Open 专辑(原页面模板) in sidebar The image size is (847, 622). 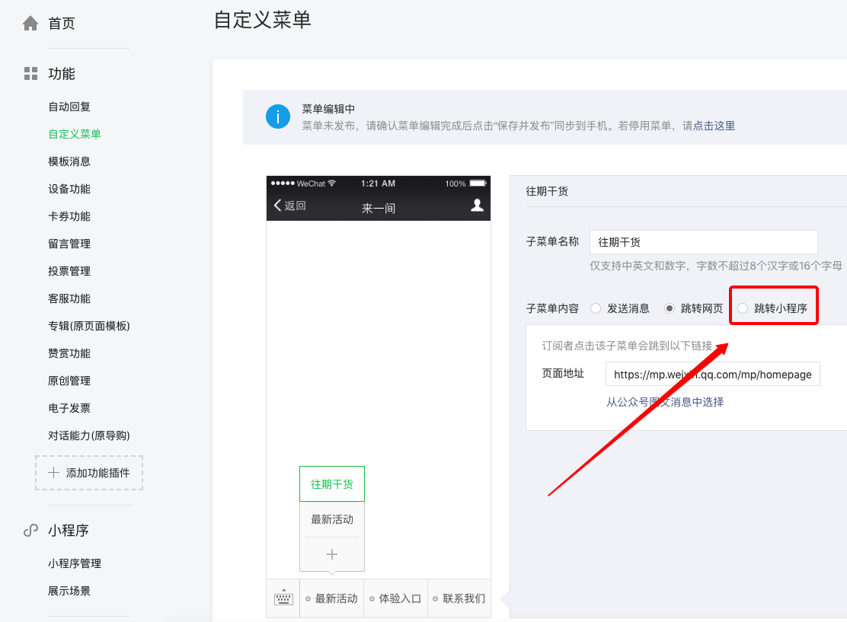89,326
